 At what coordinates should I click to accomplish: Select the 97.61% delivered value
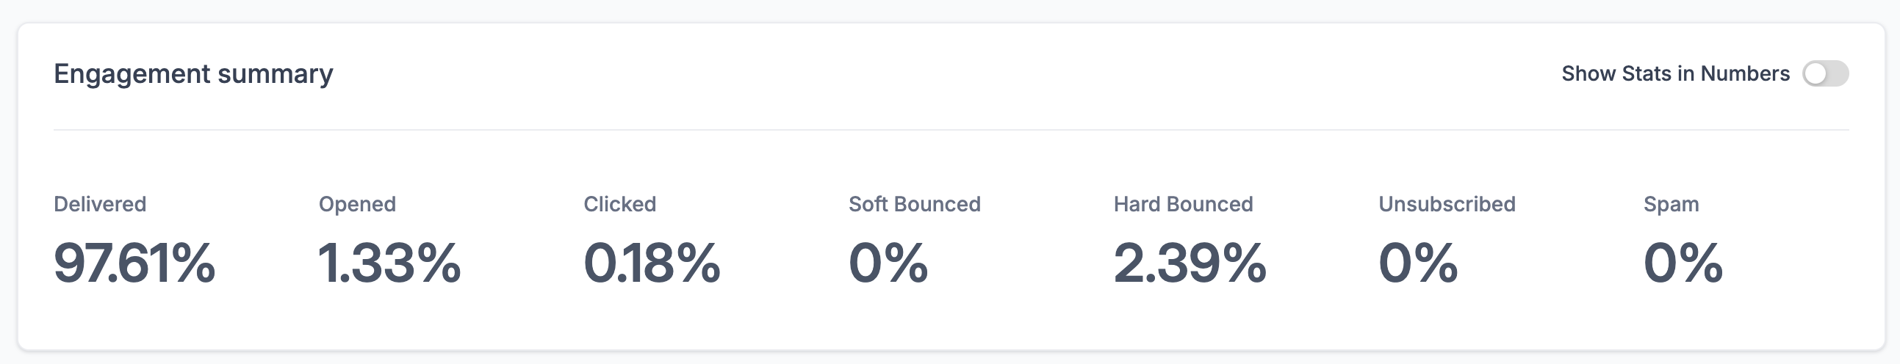pos(134,263)
